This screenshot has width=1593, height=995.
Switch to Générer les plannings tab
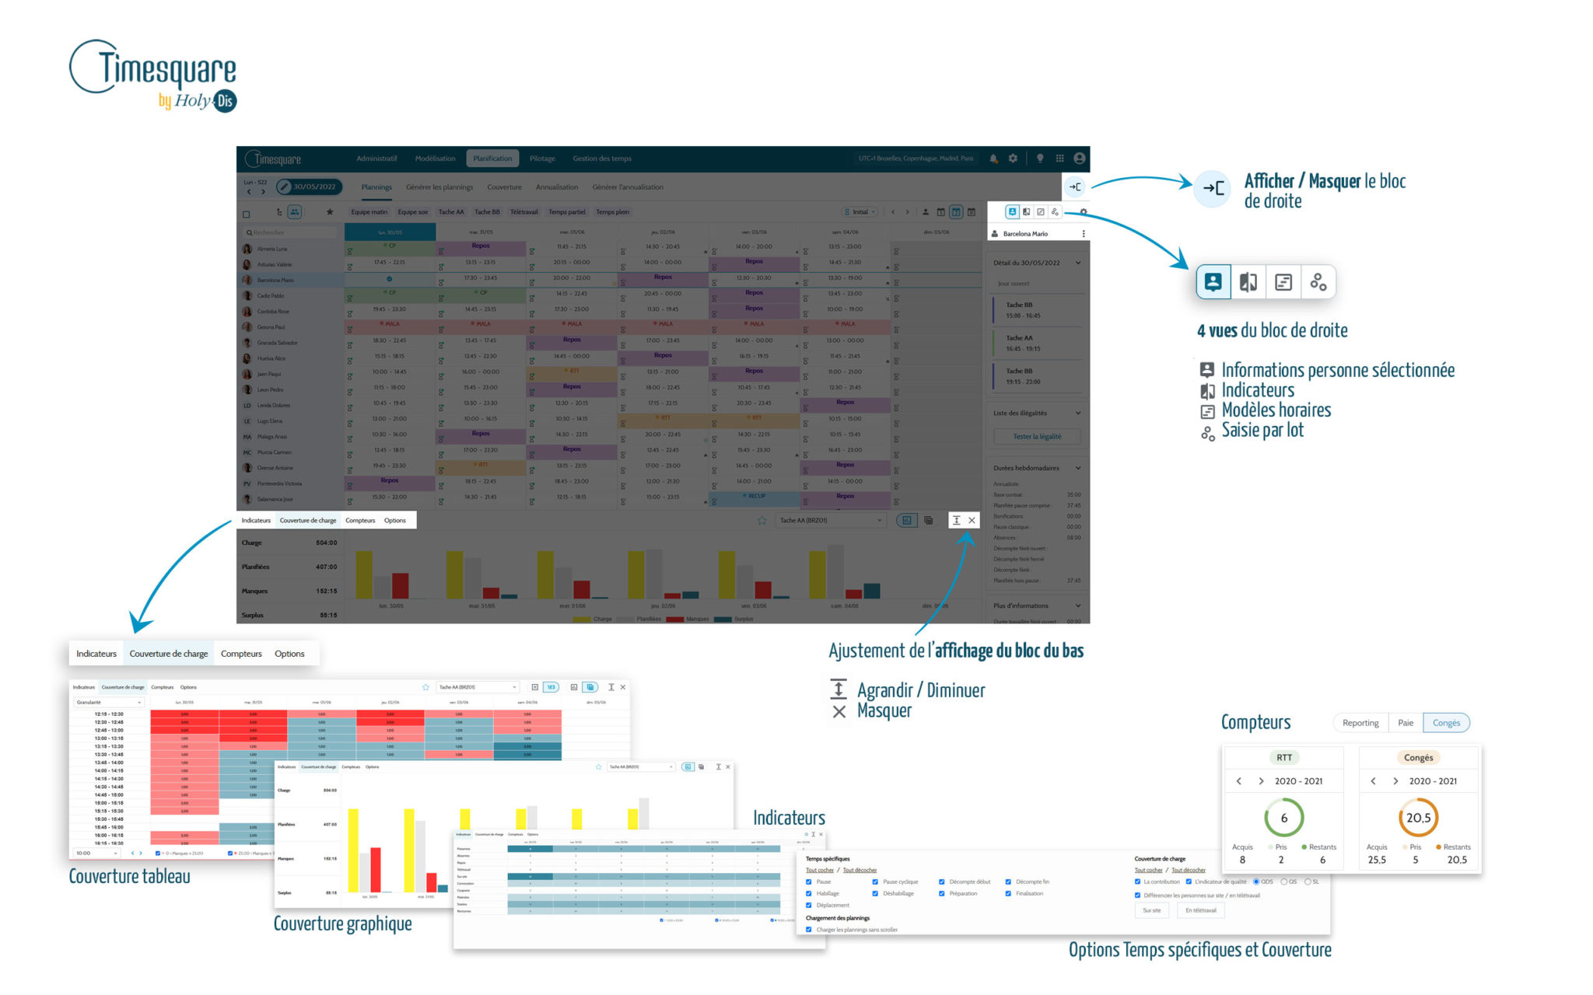(439, 187)
